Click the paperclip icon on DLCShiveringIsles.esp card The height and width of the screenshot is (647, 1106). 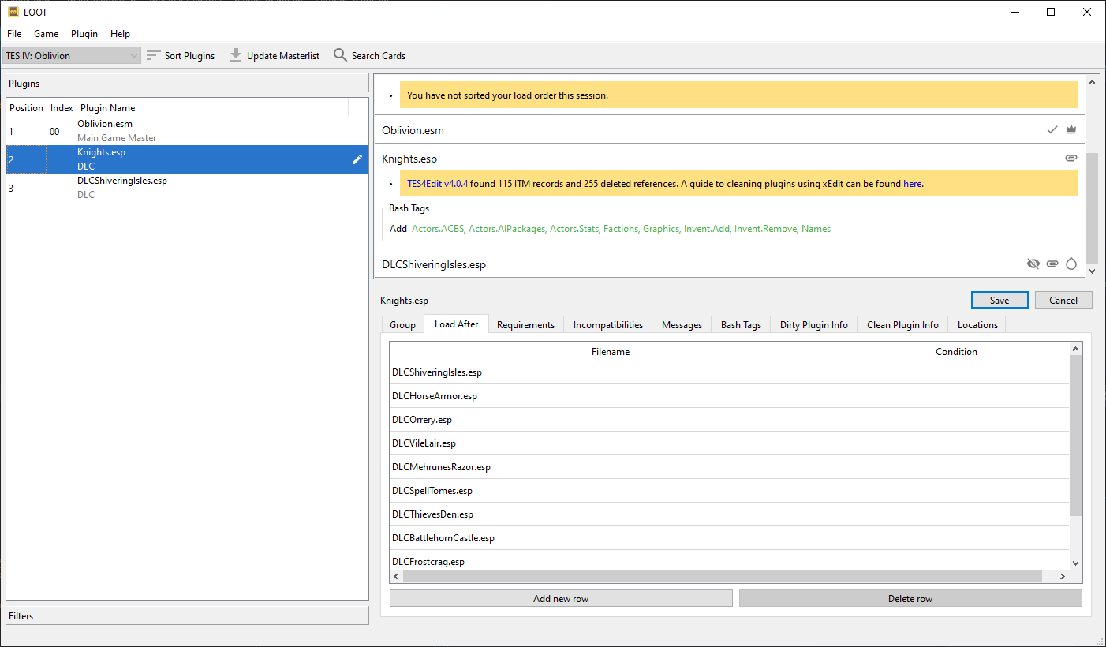coord(1052,264)
